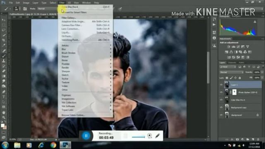The image size is (265, 149).
Task: Hide the Color Efex Pro 4 layer
Action: [x=221, y=100]
